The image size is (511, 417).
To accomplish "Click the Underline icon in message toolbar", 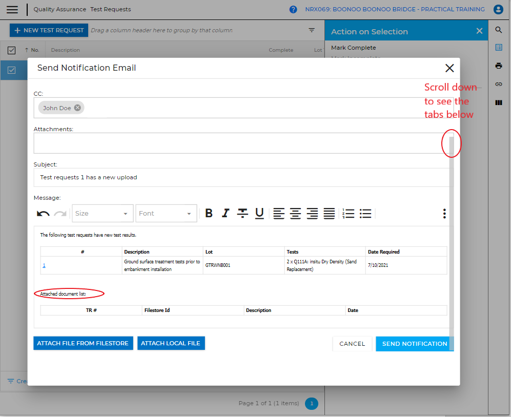I will click(259, 214).
